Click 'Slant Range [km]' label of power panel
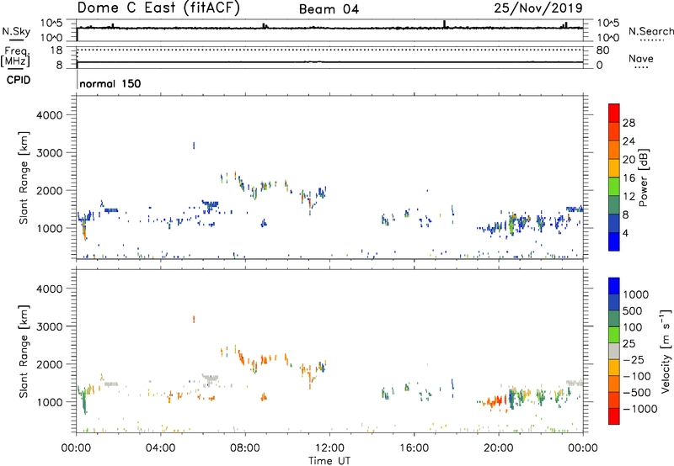 click(x=24, y=177)
